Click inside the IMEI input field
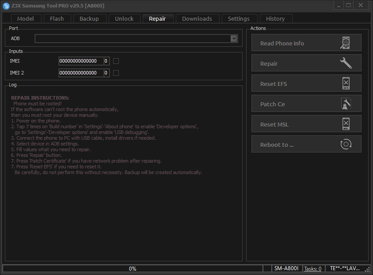This screenshot has width=373, height=275. point(82,61)
